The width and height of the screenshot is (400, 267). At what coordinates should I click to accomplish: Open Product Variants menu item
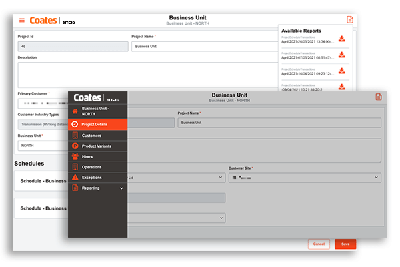(98, 146)
